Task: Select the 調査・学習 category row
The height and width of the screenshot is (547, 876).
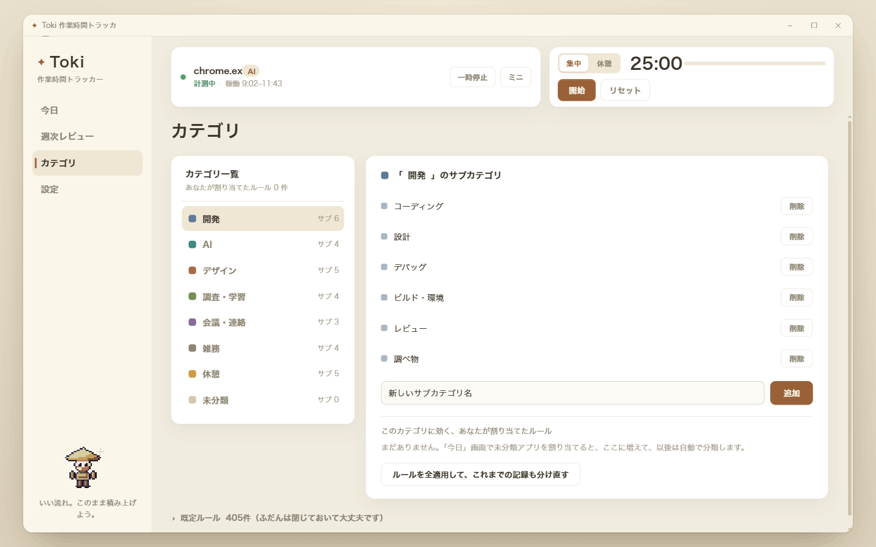Action: click(x=263, y=297)
